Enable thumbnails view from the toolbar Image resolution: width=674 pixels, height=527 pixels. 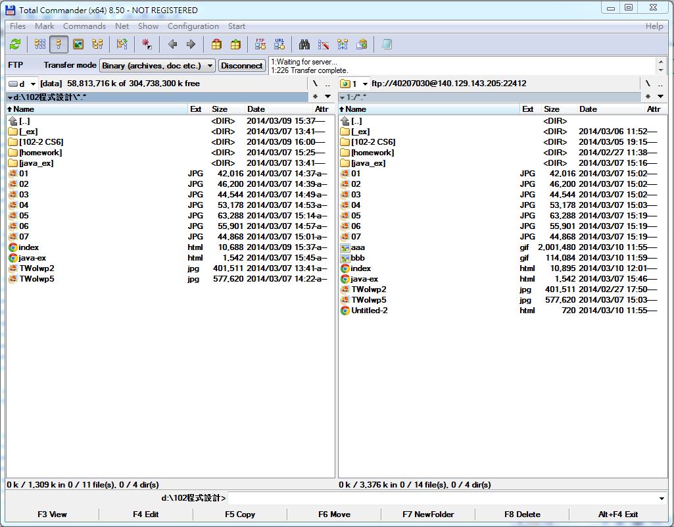(x=78, y=44)
